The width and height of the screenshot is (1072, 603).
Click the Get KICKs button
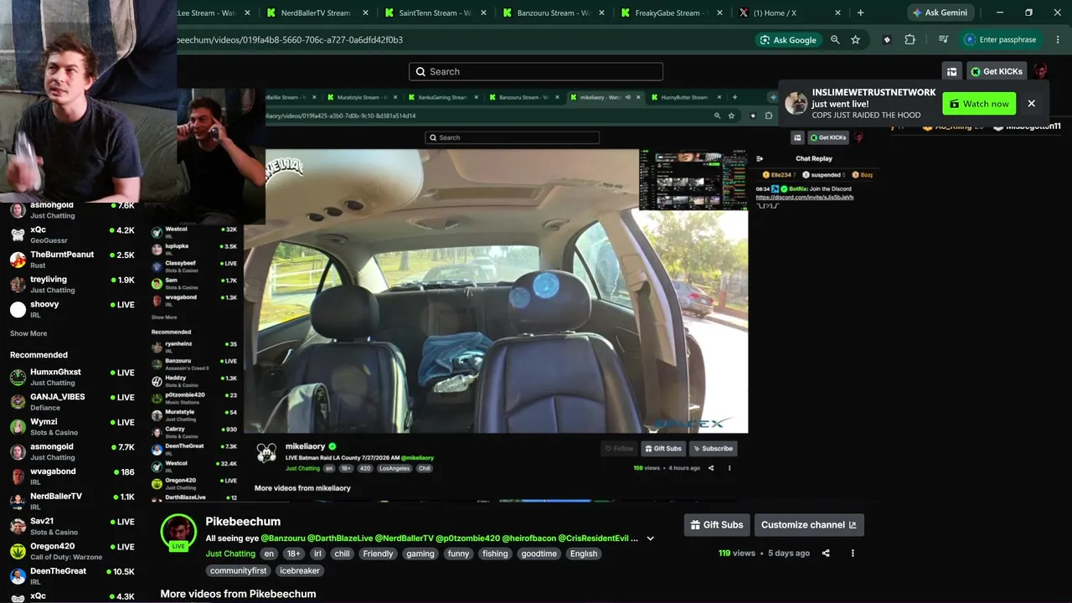997,71
